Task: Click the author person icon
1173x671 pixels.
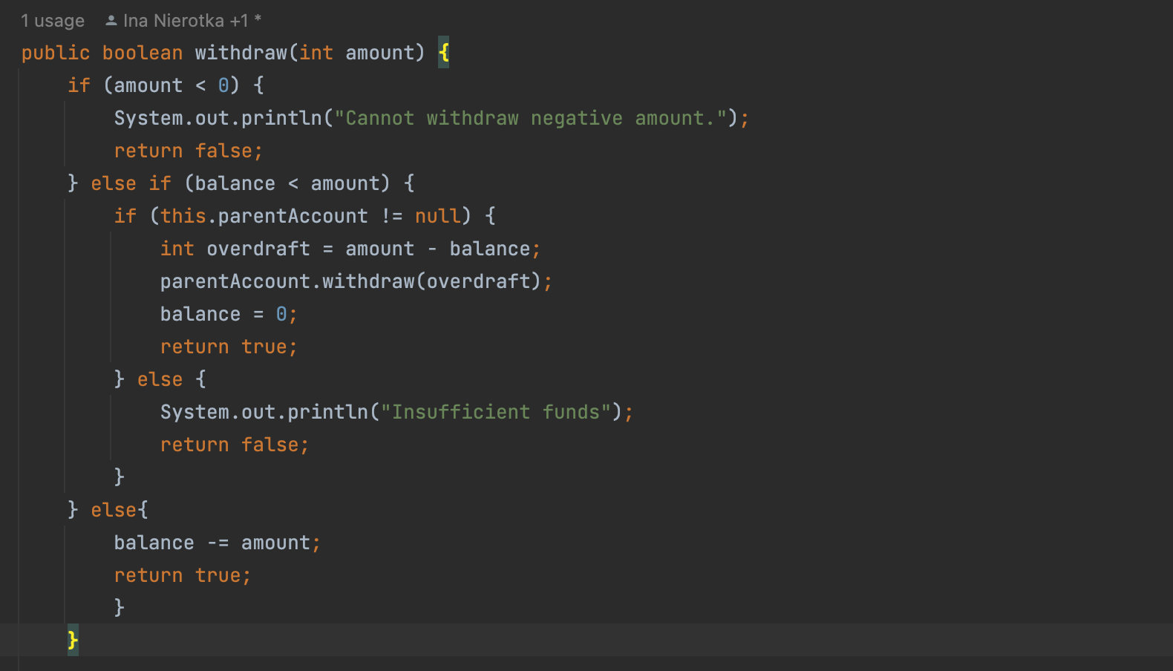Action: tap(111, 21)
